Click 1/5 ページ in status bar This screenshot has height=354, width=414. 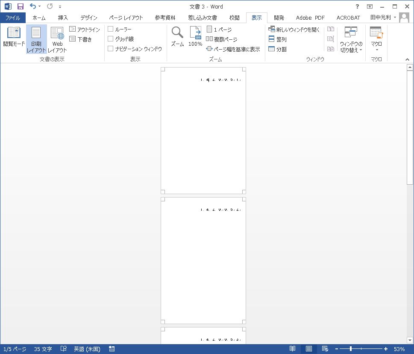tap(15, 349)
